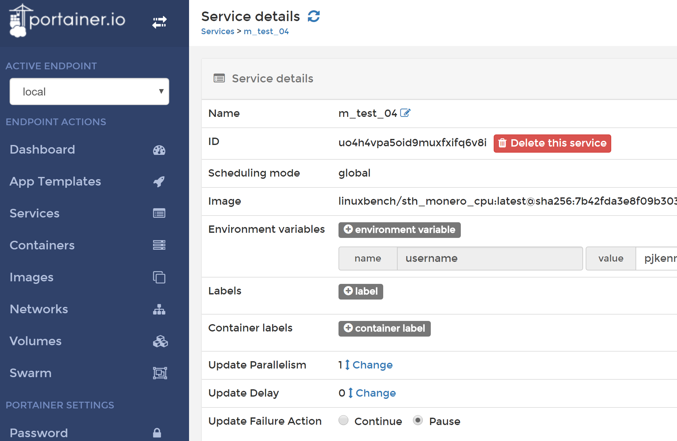Viewport: 677px width, 441px height.
Task: Change the Update Delay value
Action: tap(375, 393)
